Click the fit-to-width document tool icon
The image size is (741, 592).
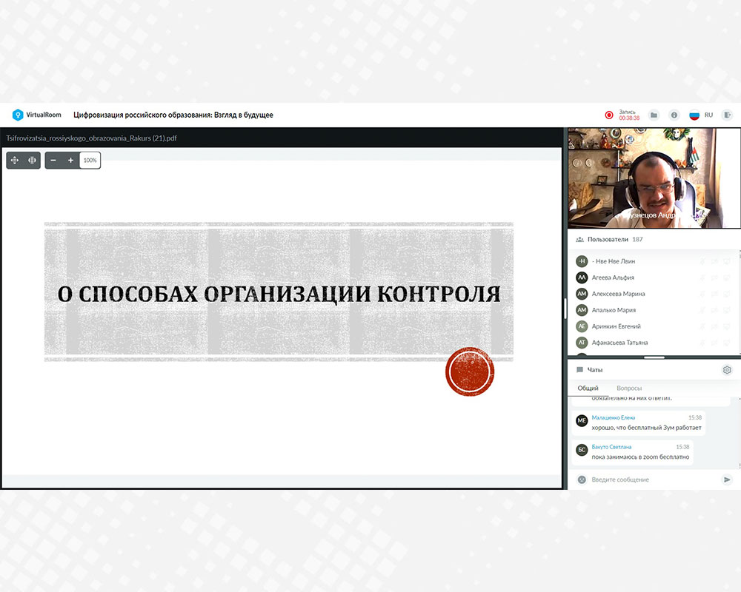click(x=32, y=160)
